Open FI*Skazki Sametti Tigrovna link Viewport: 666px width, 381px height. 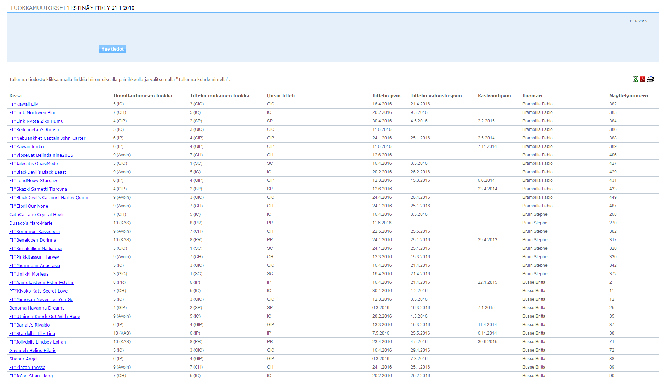[38, 189]
